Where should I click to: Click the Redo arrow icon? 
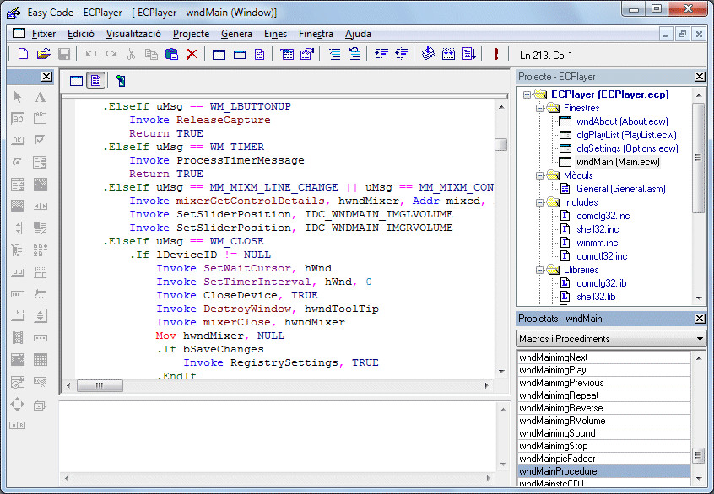tap(111, 54)
